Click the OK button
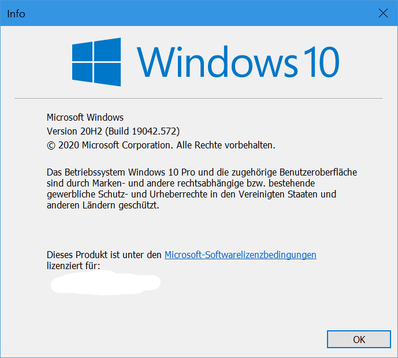This screenshot has width=398, height=358. point(359,339)
